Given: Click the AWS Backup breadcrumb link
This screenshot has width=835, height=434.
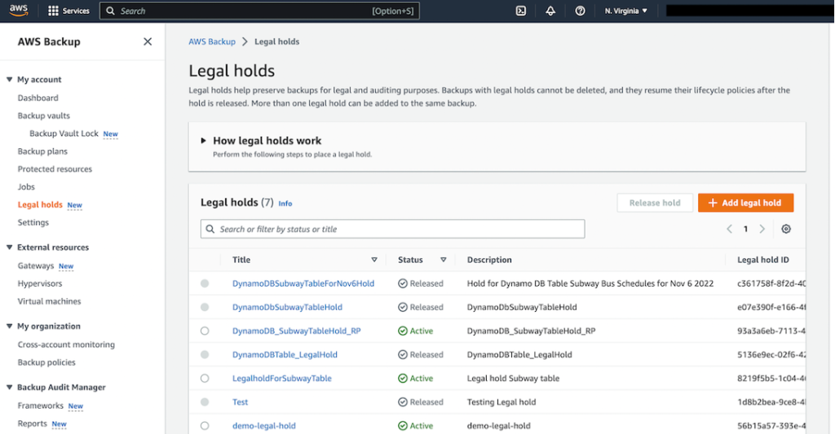Looking at the screenshot, I should (x=212, y=42).
